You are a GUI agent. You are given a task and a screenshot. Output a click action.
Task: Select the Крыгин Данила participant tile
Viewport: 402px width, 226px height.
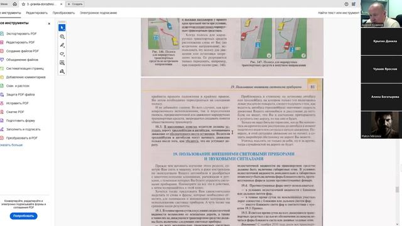coord(381,41)
